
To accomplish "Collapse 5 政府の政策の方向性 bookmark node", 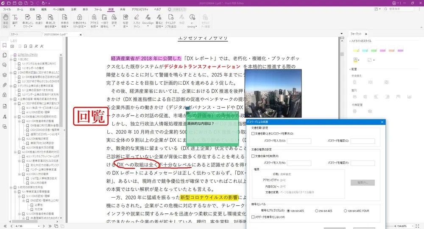I will tap(11, 187).
